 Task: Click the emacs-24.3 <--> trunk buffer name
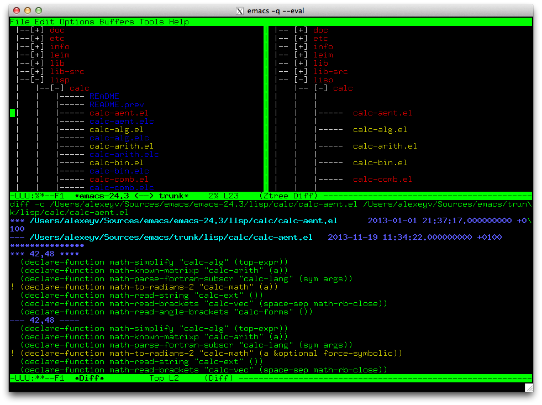pos(131,196)
